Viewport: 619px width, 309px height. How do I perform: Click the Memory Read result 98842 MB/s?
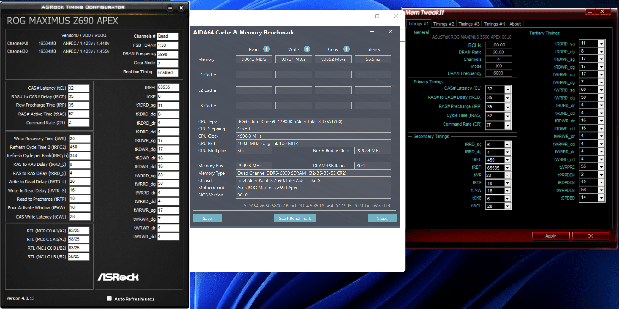click(254, 59)
